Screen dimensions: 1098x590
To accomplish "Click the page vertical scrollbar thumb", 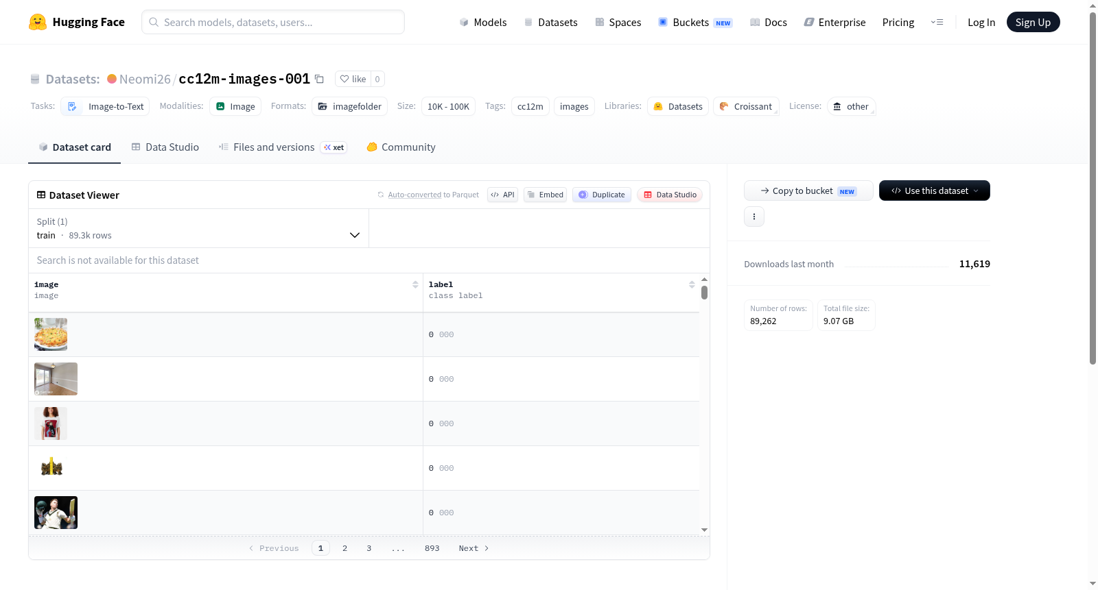I will 1093,187.
